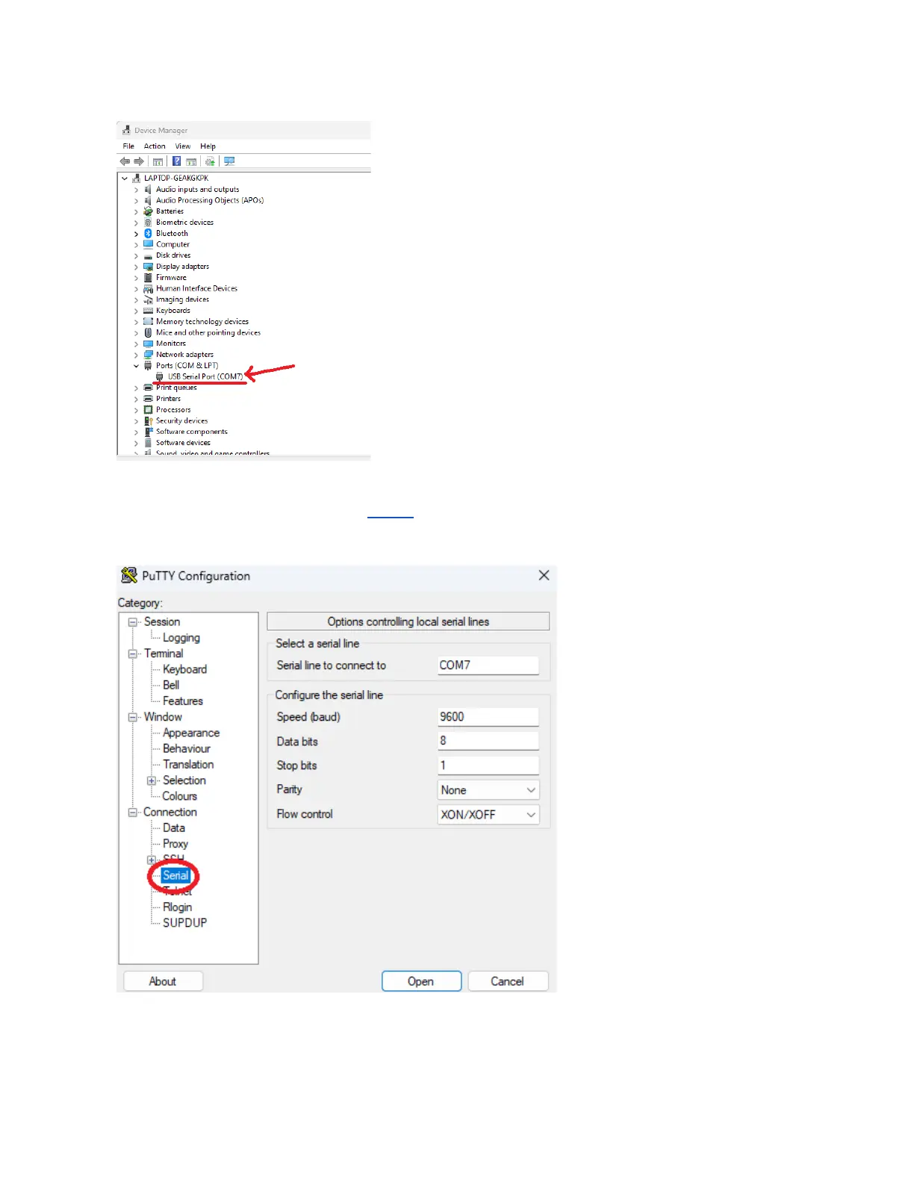Click the Serial line to connect to field
This screenshot has width=914, height=1183.
click(x=488, y=665)
